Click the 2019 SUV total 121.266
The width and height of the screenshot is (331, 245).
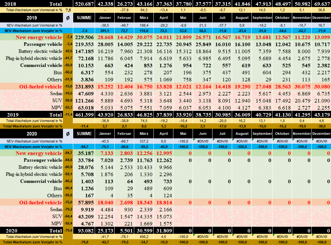click(84, 101)
